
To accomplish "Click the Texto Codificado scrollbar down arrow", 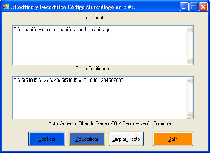I will pyautogui.click(x=189, y=115).
